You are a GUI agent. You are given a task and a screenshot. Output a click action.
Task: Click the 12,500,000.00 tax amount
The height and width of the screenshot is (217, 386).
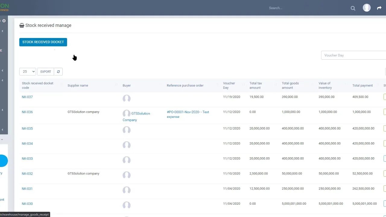point(260,189)
